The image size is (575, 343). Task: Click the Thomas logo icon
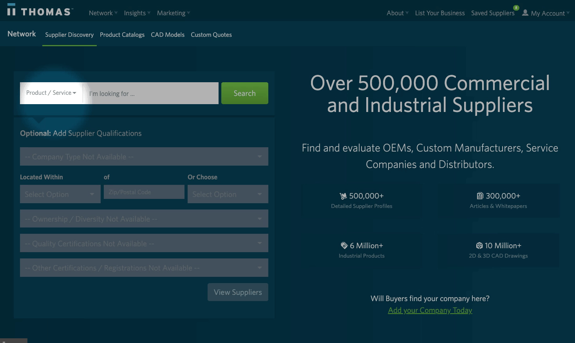click(x=12, y=11)
